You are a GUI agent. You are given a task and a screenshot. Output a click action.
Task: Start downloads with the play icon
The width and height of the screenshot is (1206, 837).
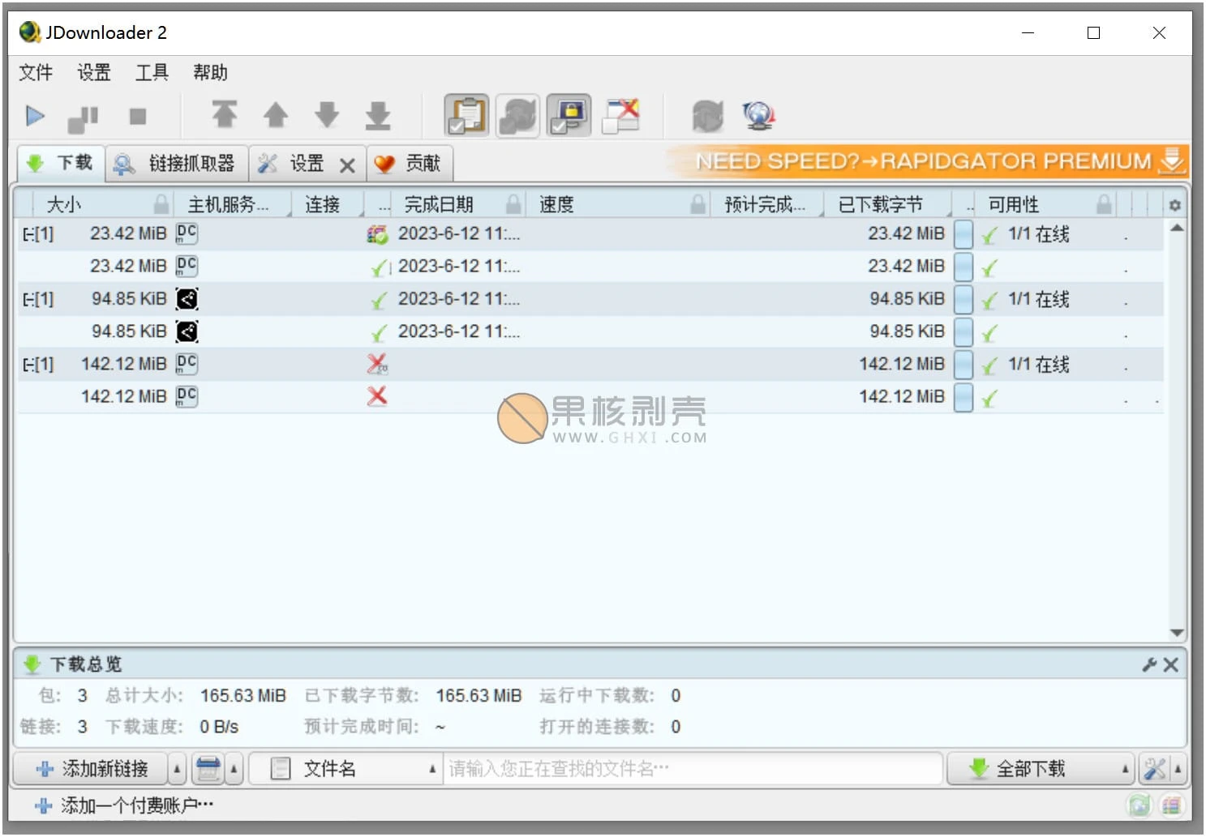(36, 116)
